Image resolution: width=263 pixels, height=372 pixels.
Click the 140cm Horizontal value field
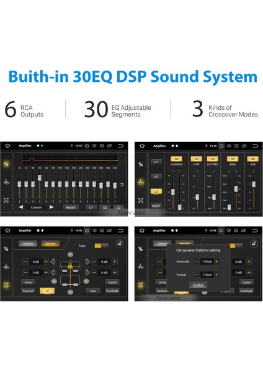(x=207, y=262)
